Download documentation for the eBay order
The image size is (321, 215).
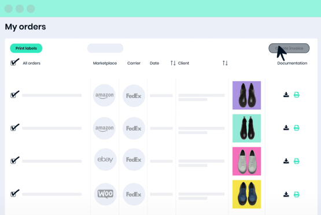coord(286,161)
